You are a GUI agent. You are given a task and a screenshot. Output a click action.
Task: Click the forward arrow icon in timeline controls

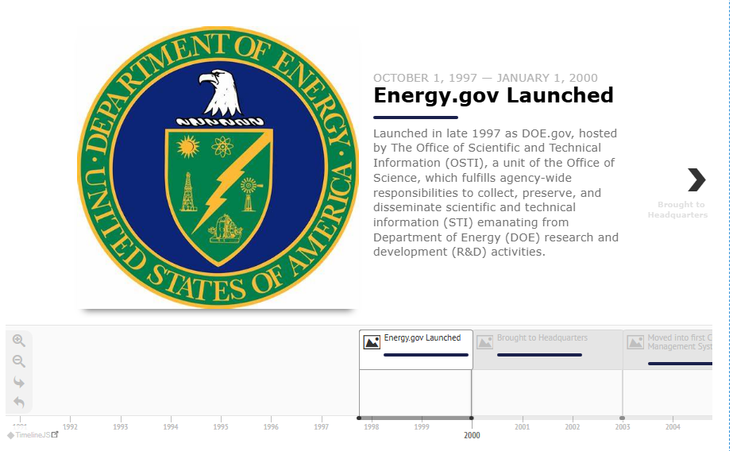pos(19,382)
